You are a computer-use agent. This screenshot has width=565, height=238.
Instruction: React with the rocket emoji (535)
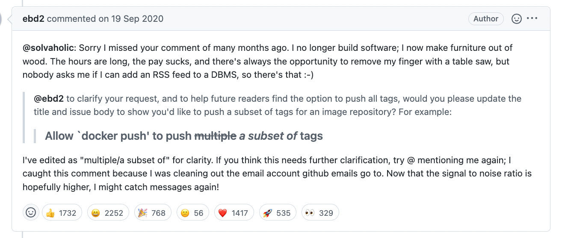point(277,213)
